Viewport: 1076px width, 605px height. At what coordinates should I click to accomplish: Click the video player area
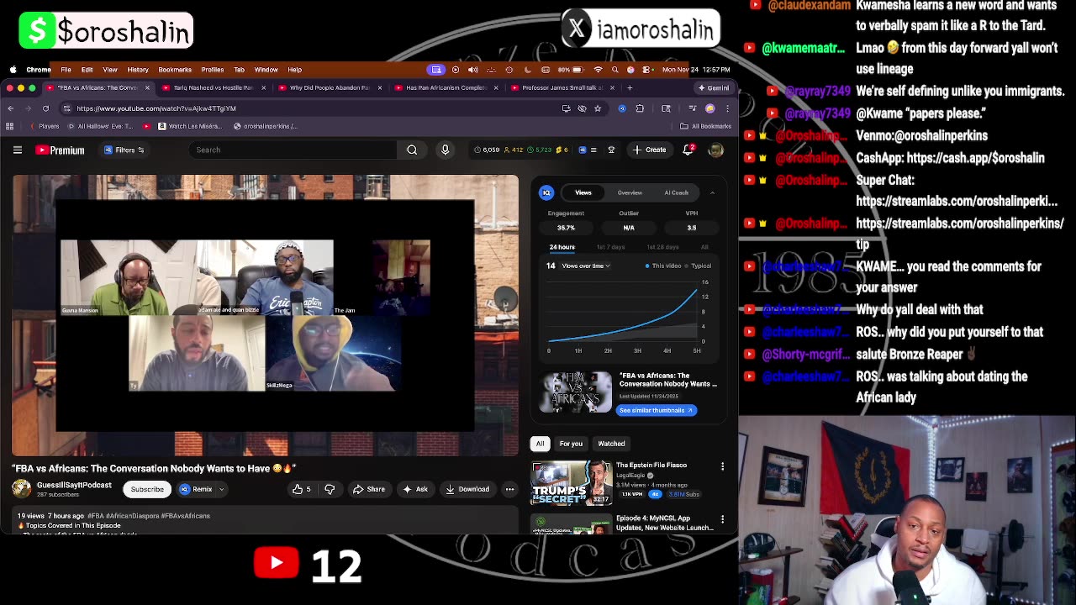[x=266, y=315]
